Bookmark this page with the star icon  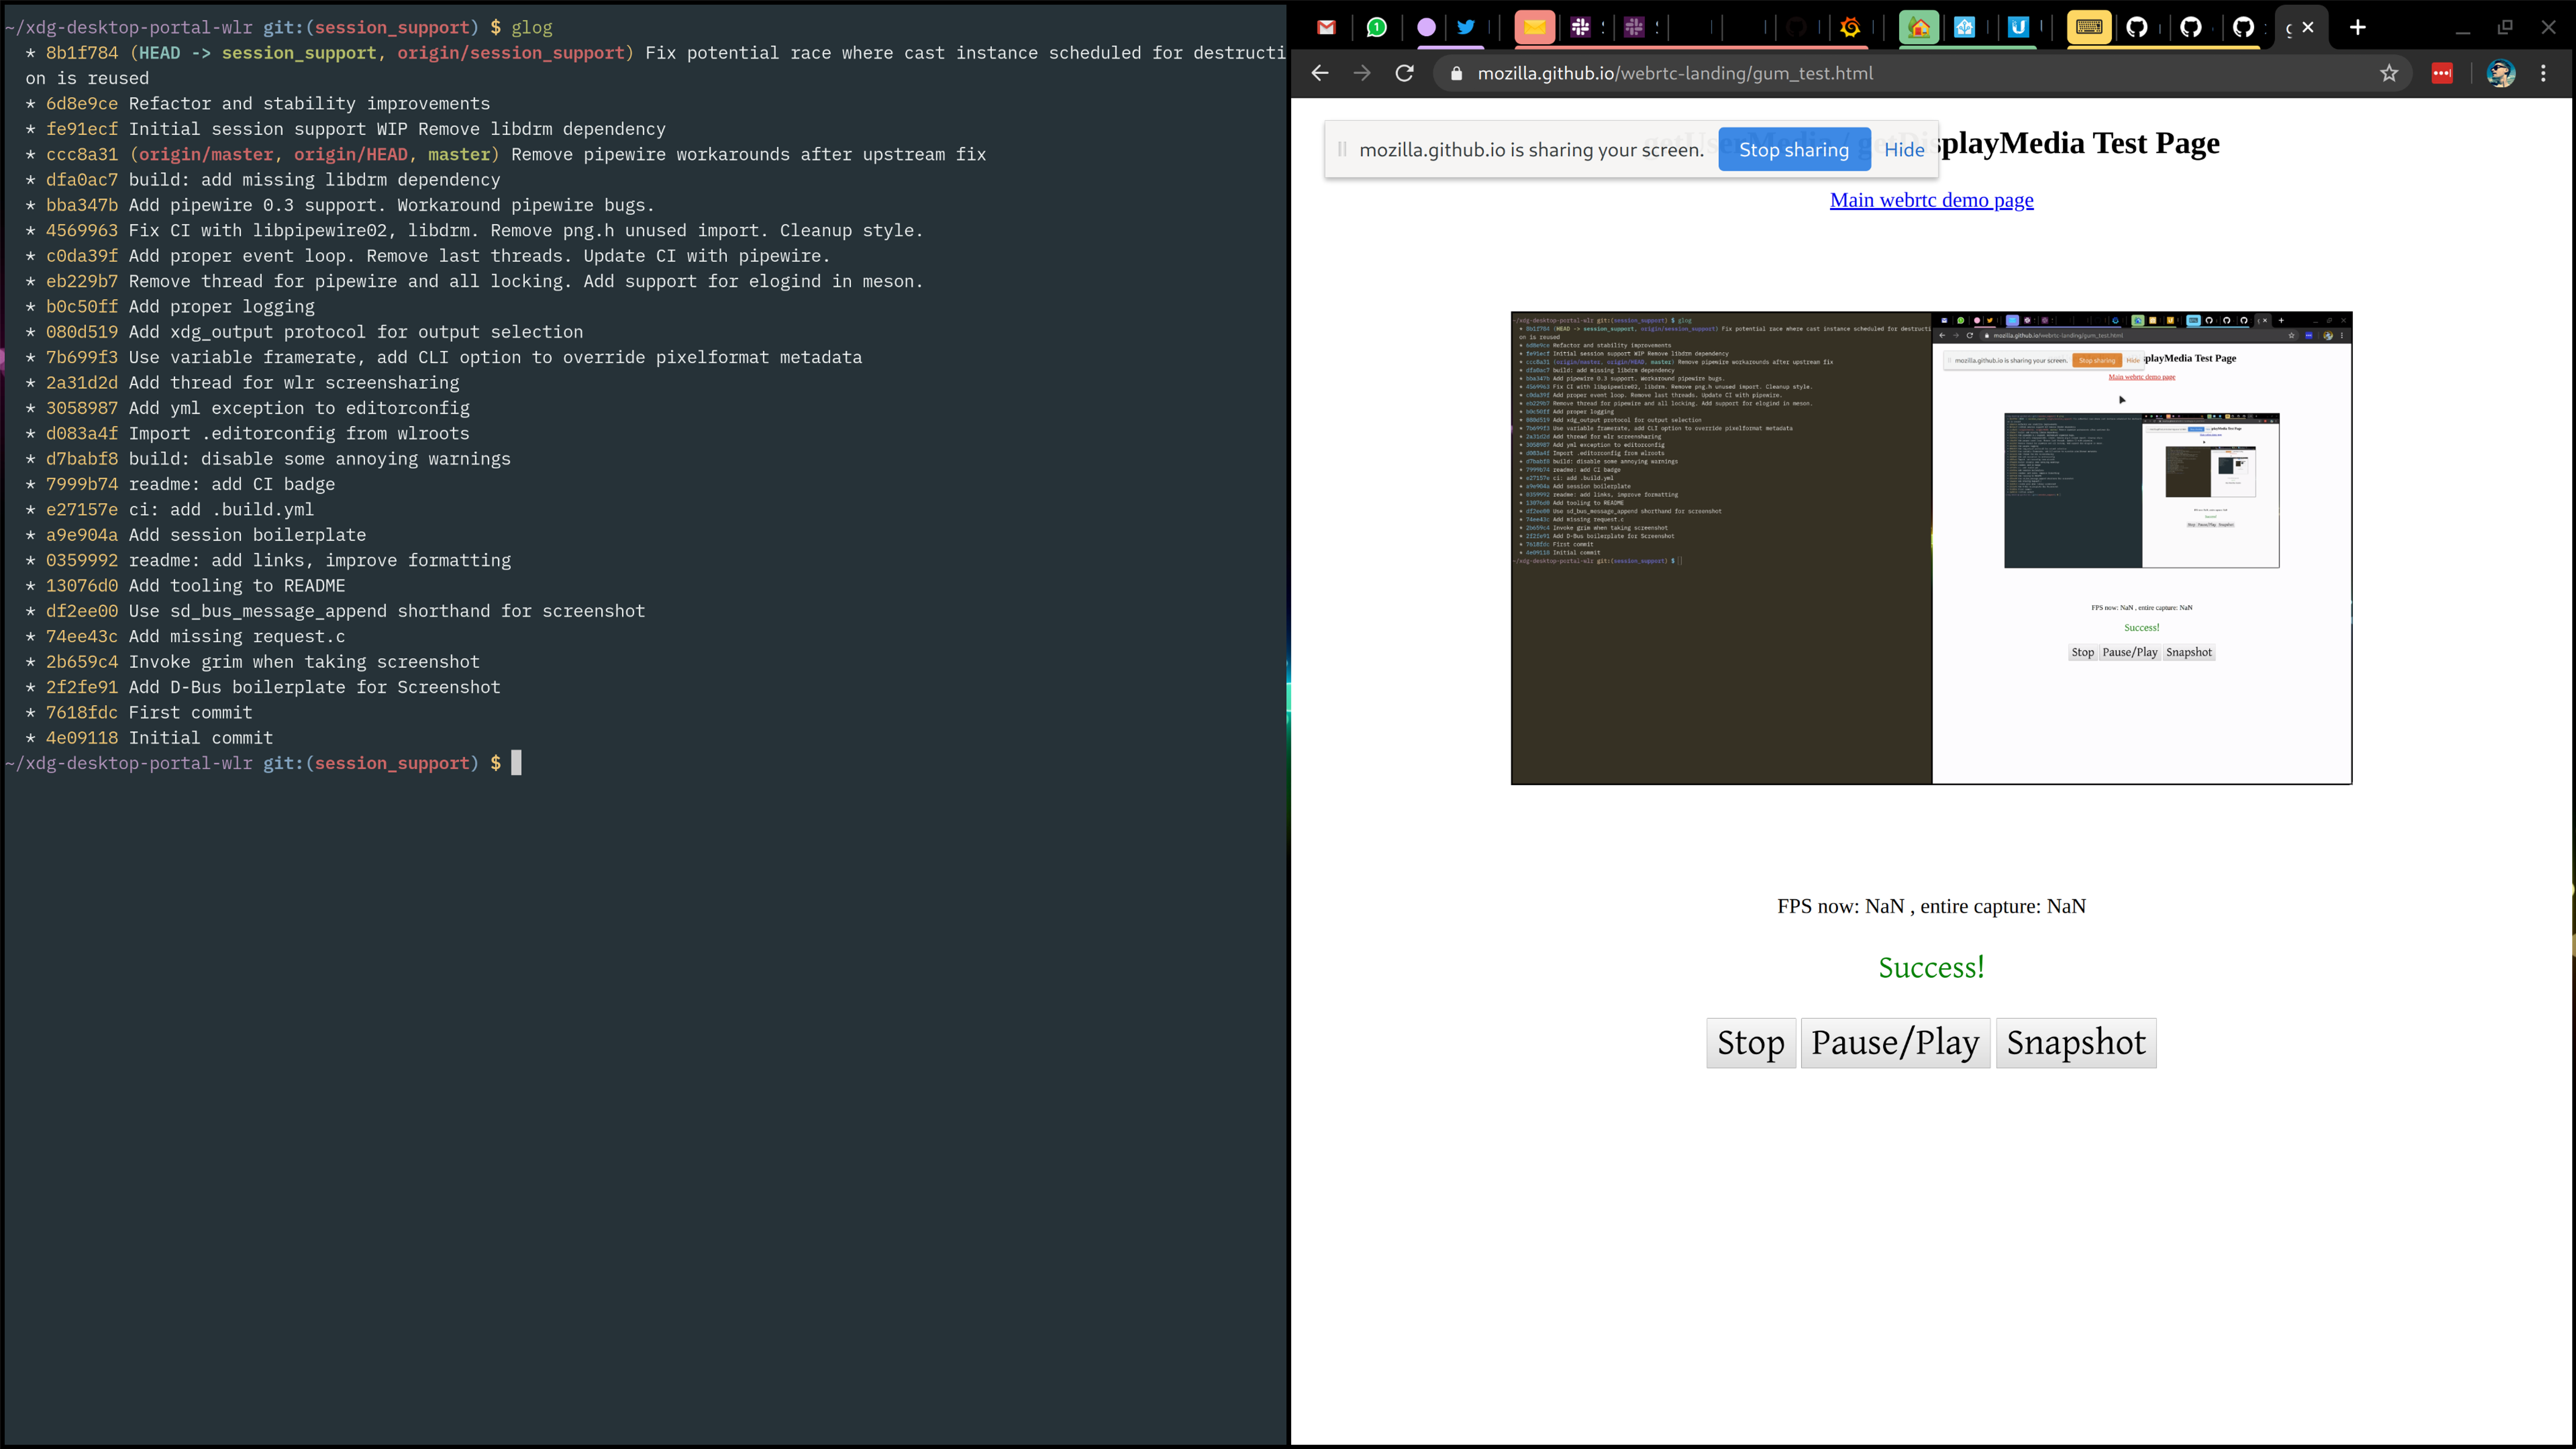pos(2389,73)
